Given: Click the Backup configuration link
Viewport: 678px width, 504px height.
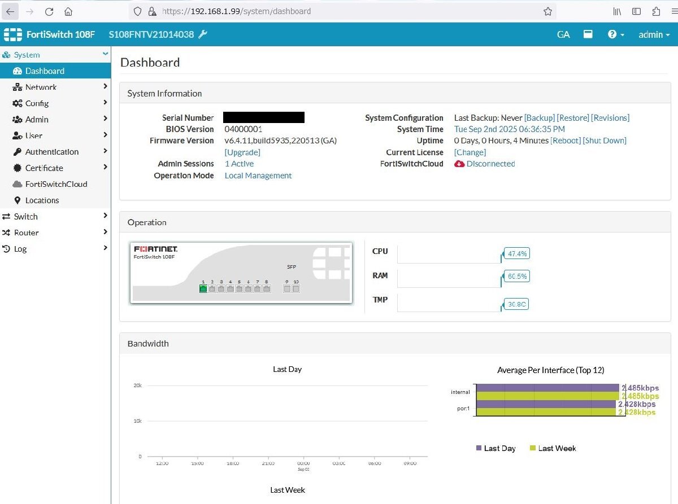Looking at the screenshot, I should (540, 118).
